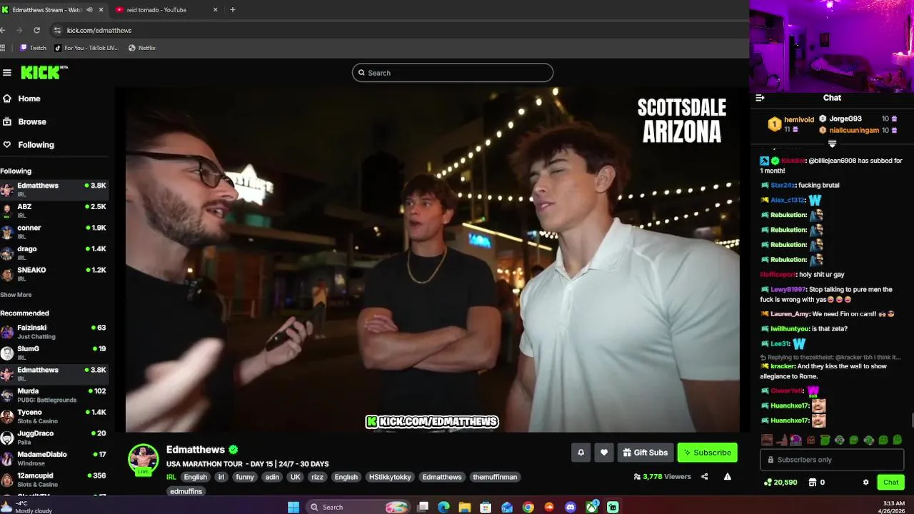Screen dimensions: 914x514
Task: Open Discord from the taskbar
Action: pos(570,507)
